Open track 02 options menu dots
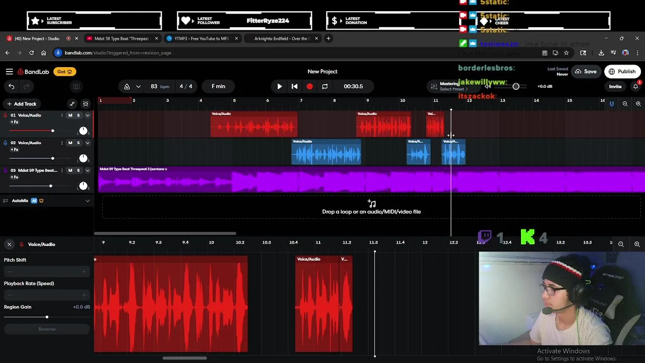645x363 pixels. pos(62,143)
